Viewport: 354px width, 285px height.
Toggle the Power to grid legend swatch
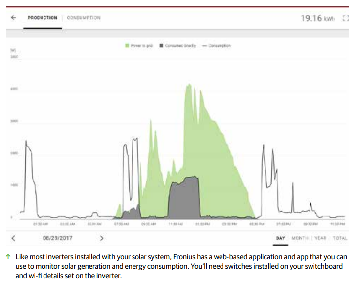(x=127, y=46)
